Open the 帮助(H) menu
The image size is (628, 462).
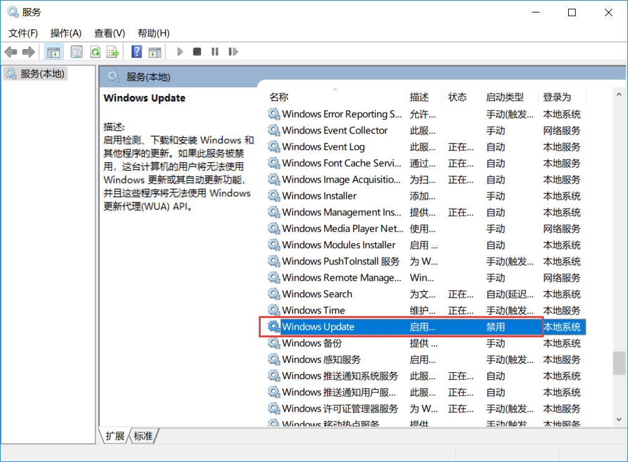pos(153,33)
